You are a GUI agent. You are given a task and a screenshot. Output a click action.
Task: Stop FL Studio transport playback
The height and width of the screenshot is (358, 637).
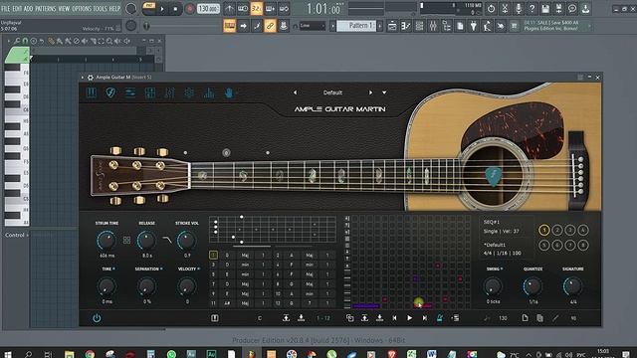click(x=175, y=9)
